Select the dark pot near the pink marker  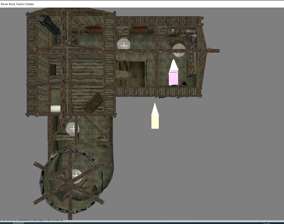[x=184, y=84]
